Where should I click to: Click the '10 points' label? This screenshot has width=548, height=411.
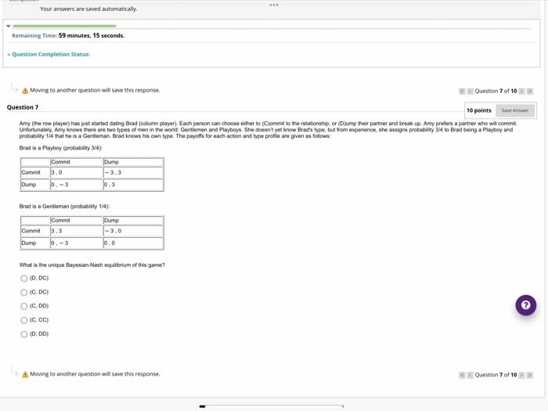(479, 110)
